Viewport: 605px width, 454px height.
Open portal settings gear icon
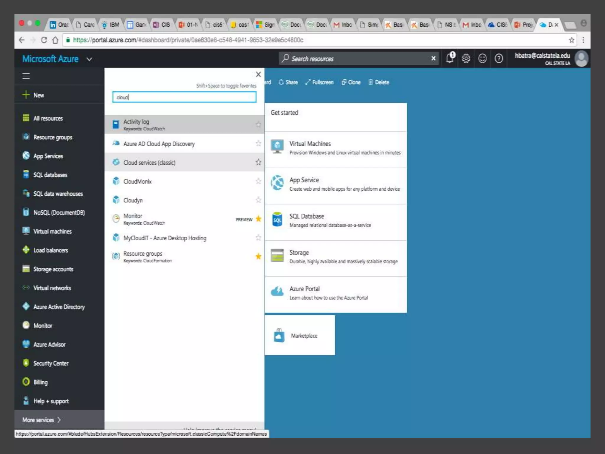[466, 59]
